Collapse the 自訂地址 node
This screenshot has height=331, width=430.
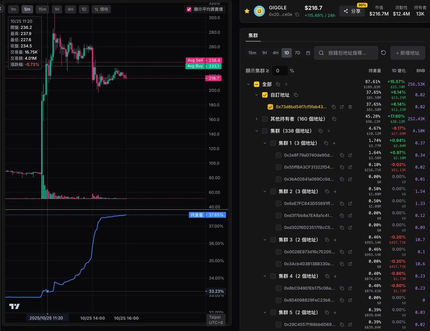[x=257, y=95]
